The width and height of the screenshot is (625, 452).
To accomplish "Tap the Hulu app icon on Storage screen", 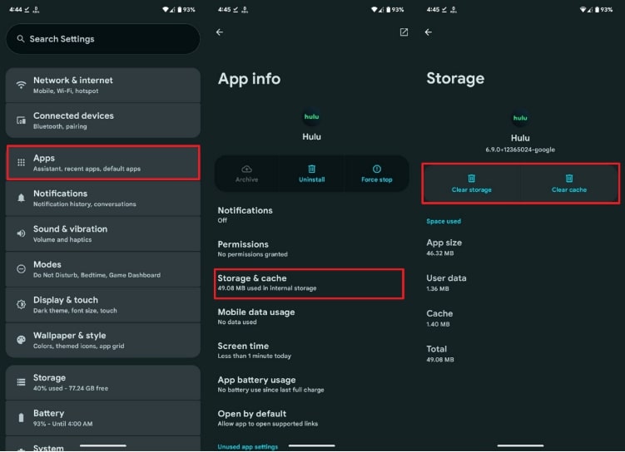I will click(520, 118).
